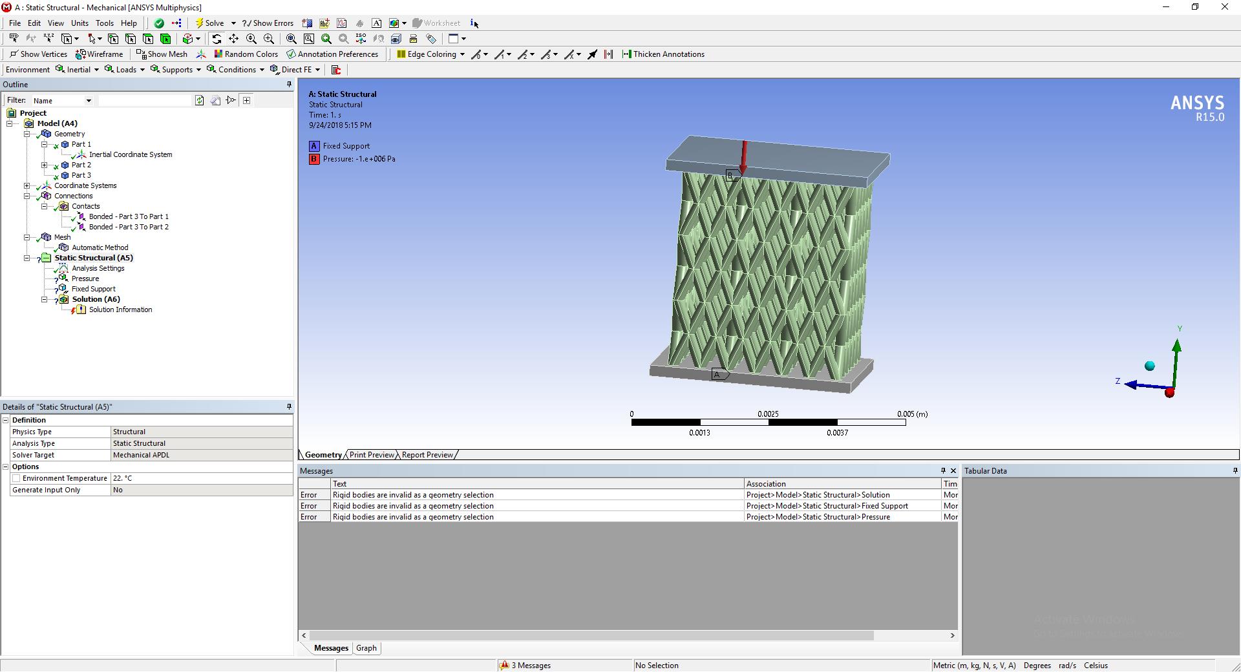Click the Commands snippet icon after Direct FE
The image size is (1241, 672).
336,70
